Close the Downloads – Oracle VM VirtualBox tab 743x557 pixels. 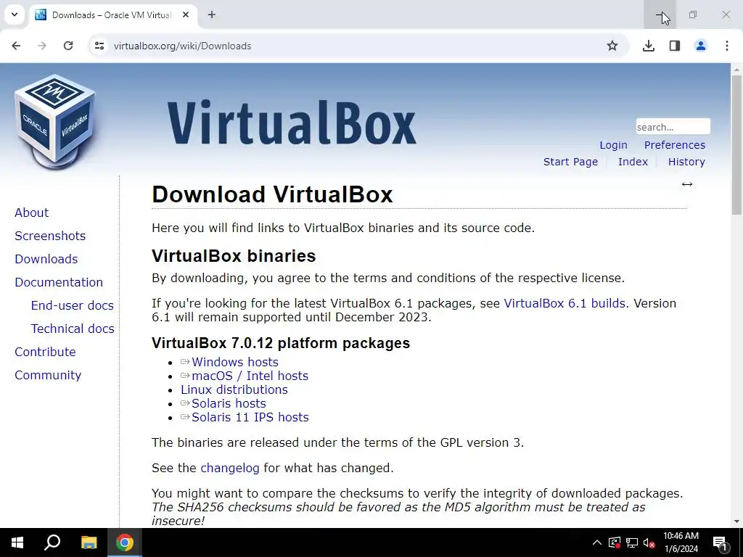click(186, 15)
